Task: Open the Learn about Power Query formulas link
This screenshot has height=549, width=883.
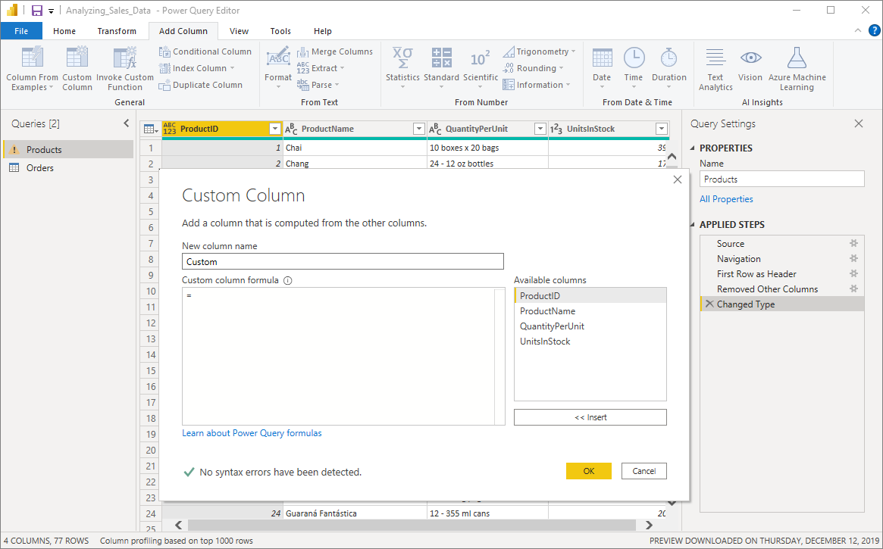Action: tap(252, 432)
